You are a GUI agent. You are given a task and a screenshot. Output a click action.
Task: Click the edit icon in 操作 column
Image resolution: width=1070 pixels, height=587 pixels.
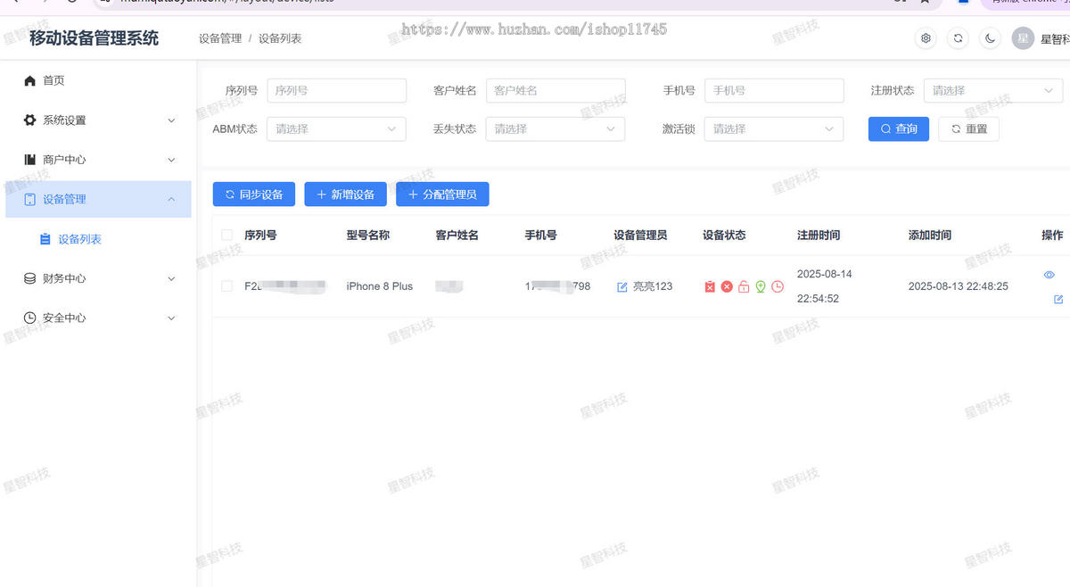tap(1058, 299)
